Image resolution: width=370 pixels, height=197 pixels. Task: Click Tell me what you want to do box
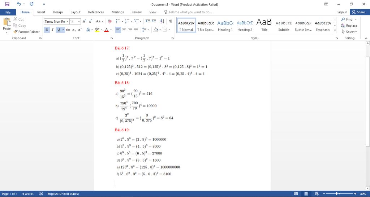[x=188, y=12]
